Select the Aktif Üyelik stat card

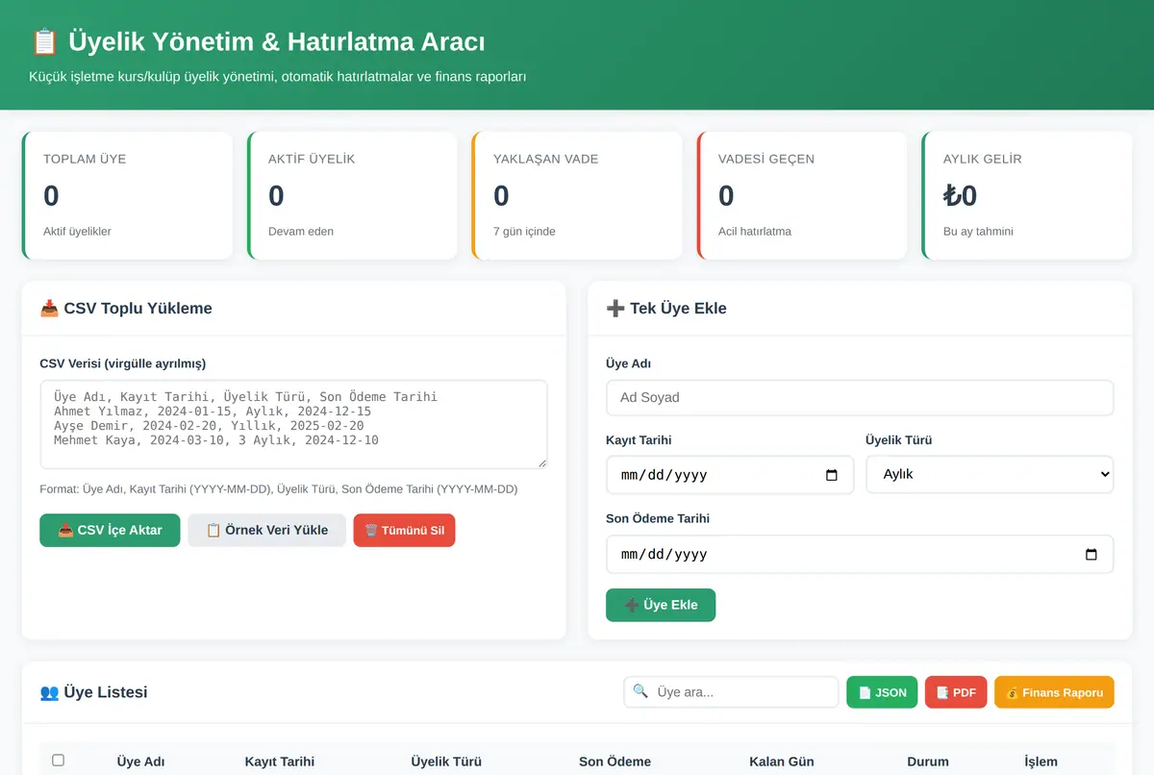pyautogui.click(x=352, y=196)
